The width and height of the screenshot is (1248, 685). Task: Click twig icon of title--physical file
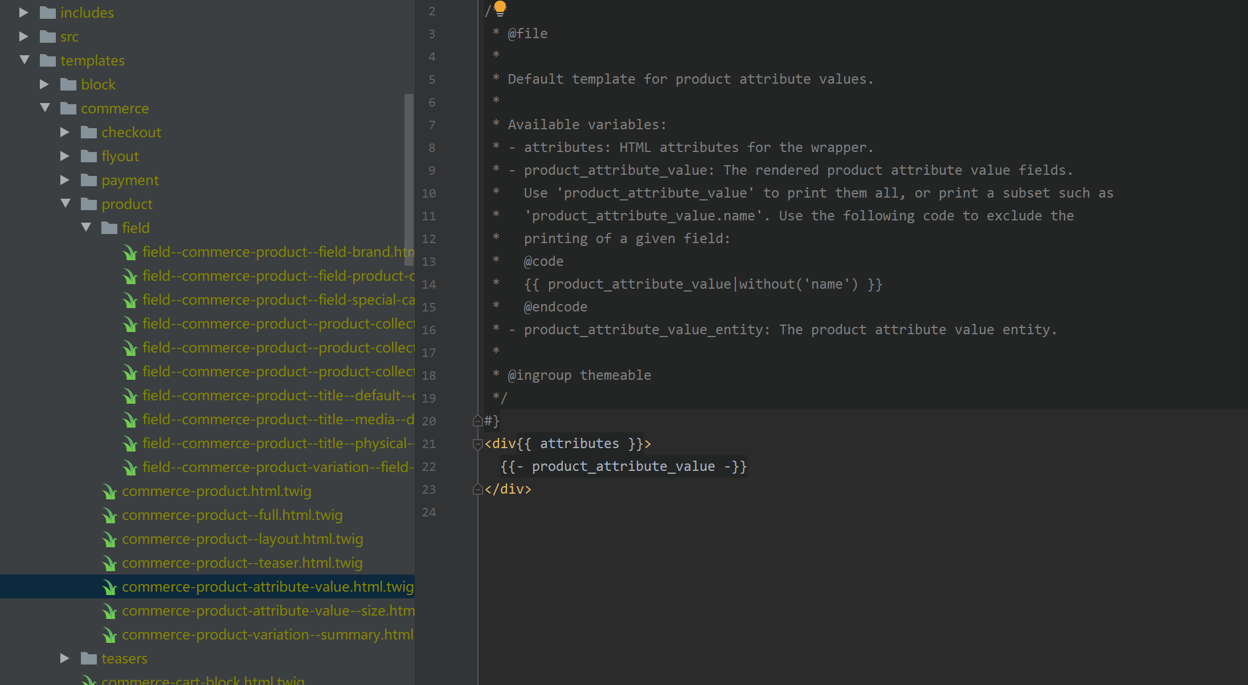click(130, 444)
